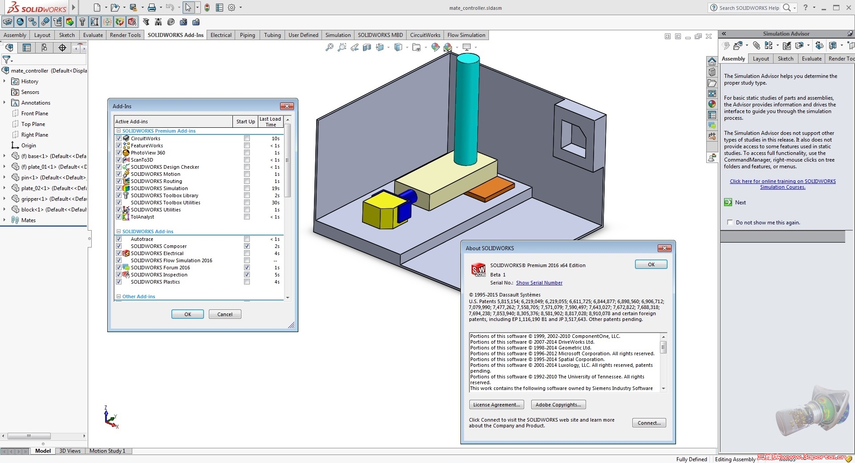Activate the PhotoView 360 add-in toolbar icon

pos(20,22)
